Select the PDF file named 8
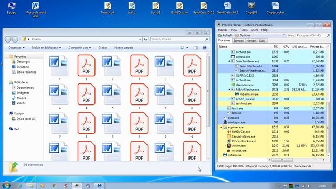The width and height of the screenshot is (336, 189). point(139,125)
